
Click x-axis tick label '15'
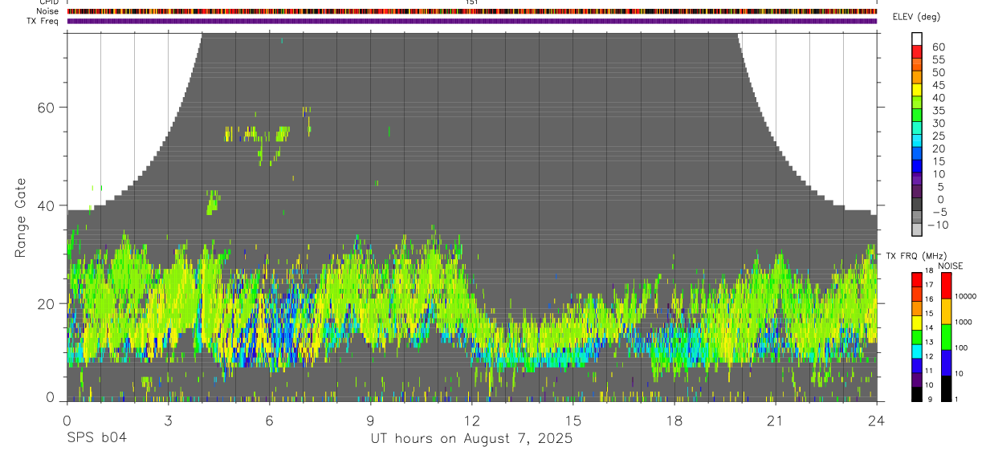[x=573, y=420]
